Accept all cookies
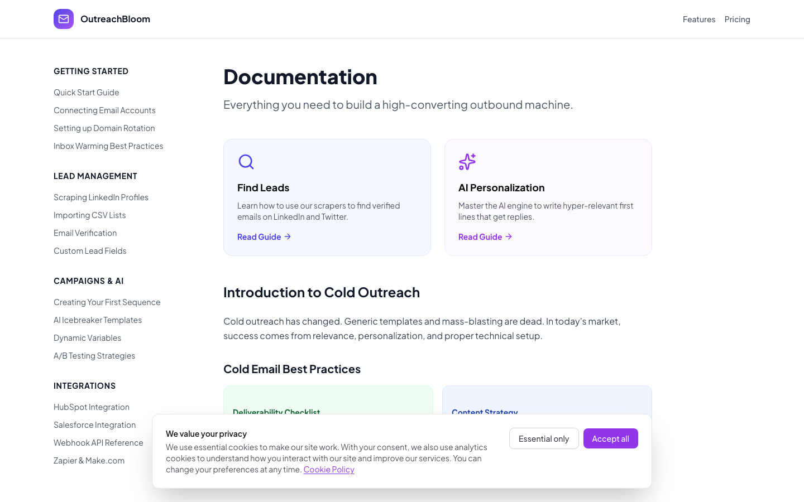This screenshot has height=502, width=804. tap(610, 438)
